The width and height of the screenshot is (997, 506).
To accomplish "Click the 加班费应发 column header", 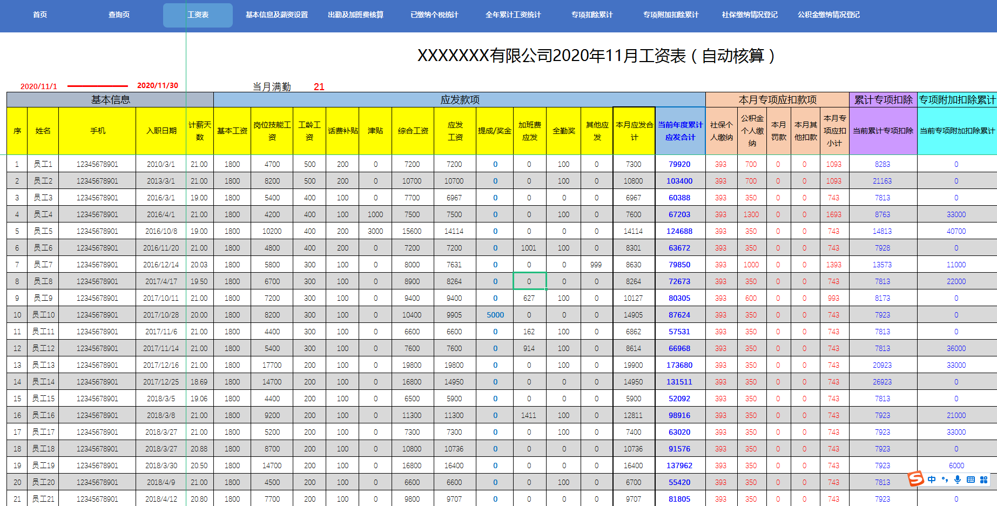I will pos(530,131).
